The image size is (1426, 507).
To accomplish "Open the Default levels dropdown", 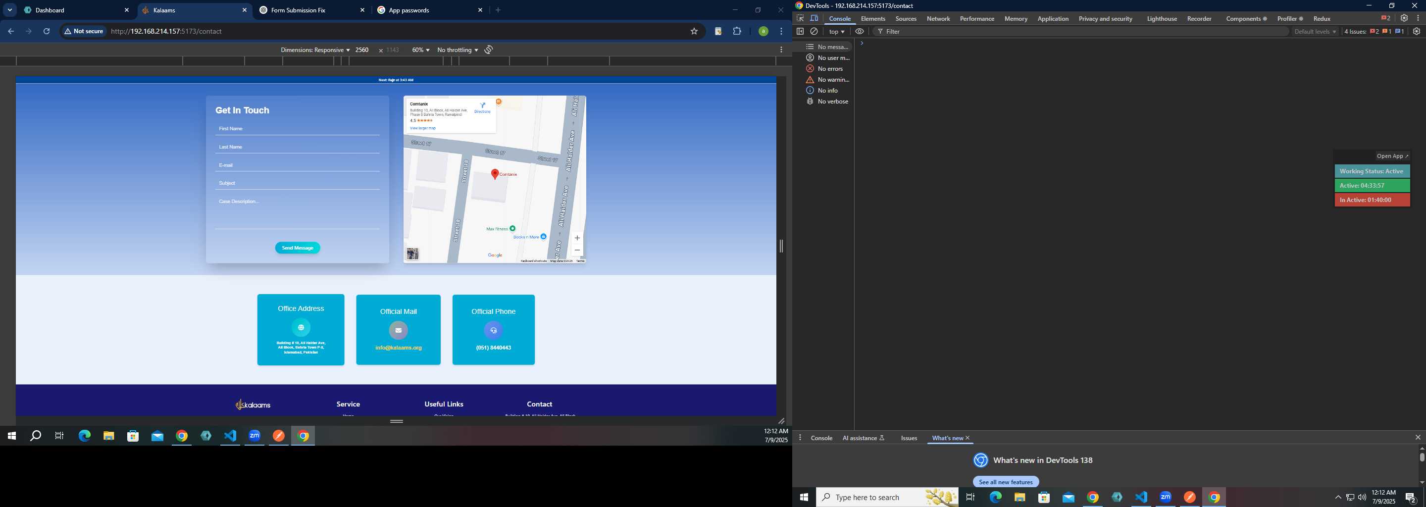I will click(x=1315, y=32).
